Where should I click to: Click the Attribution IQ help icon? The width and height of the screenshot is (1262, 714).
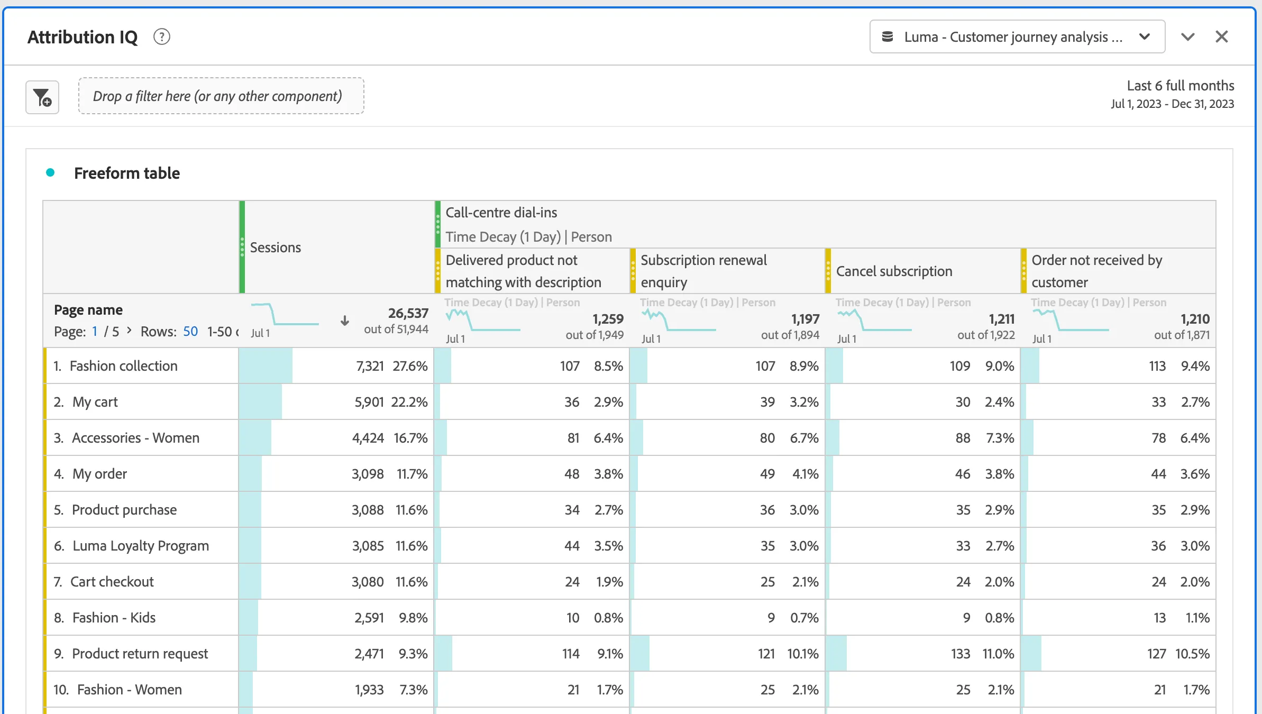click(x=162, y=37)
